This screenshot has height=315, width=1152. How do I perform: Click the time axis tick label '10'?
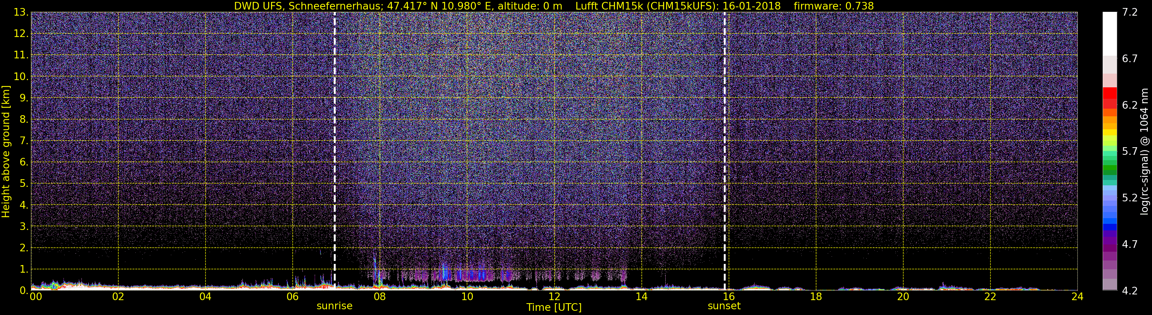pos(467,297)
